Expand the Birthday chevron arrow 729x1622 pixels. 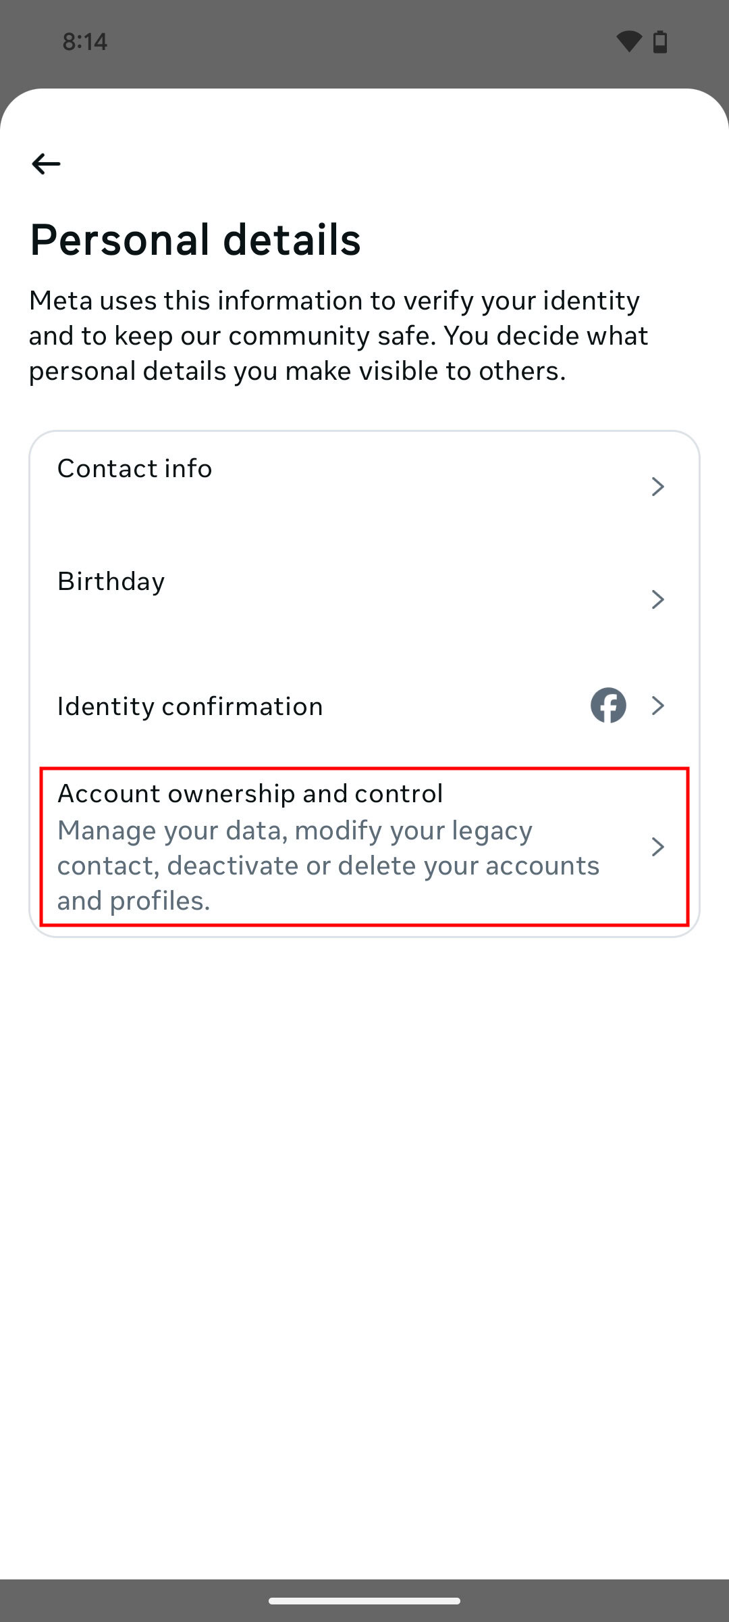point(657,599)
